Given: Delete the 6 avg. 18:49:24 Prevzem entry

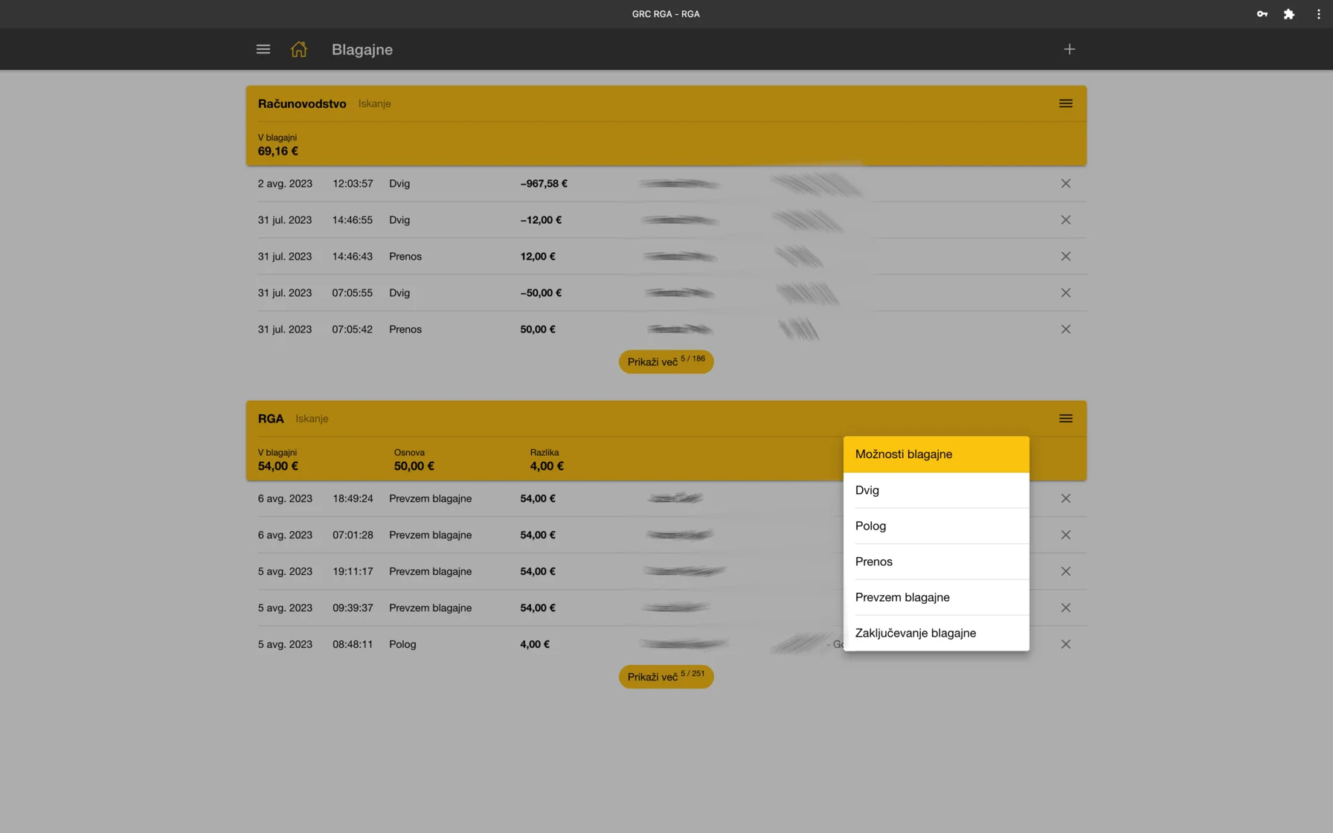Looking at the screenshot, I should [x=1065, y=499].
